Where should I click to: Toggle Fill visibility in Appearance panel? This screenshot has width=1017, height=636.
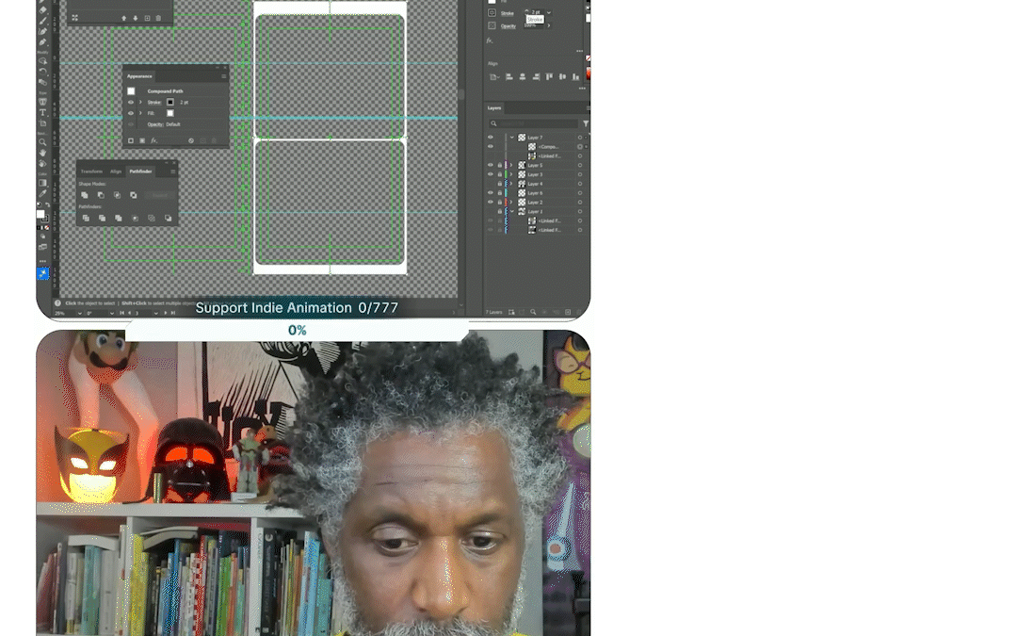point(130,113)
